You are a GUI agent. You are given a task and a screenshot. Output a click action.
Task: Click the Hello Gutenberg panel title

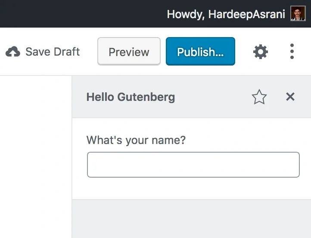pyautogui.click(x=131, y=97)
